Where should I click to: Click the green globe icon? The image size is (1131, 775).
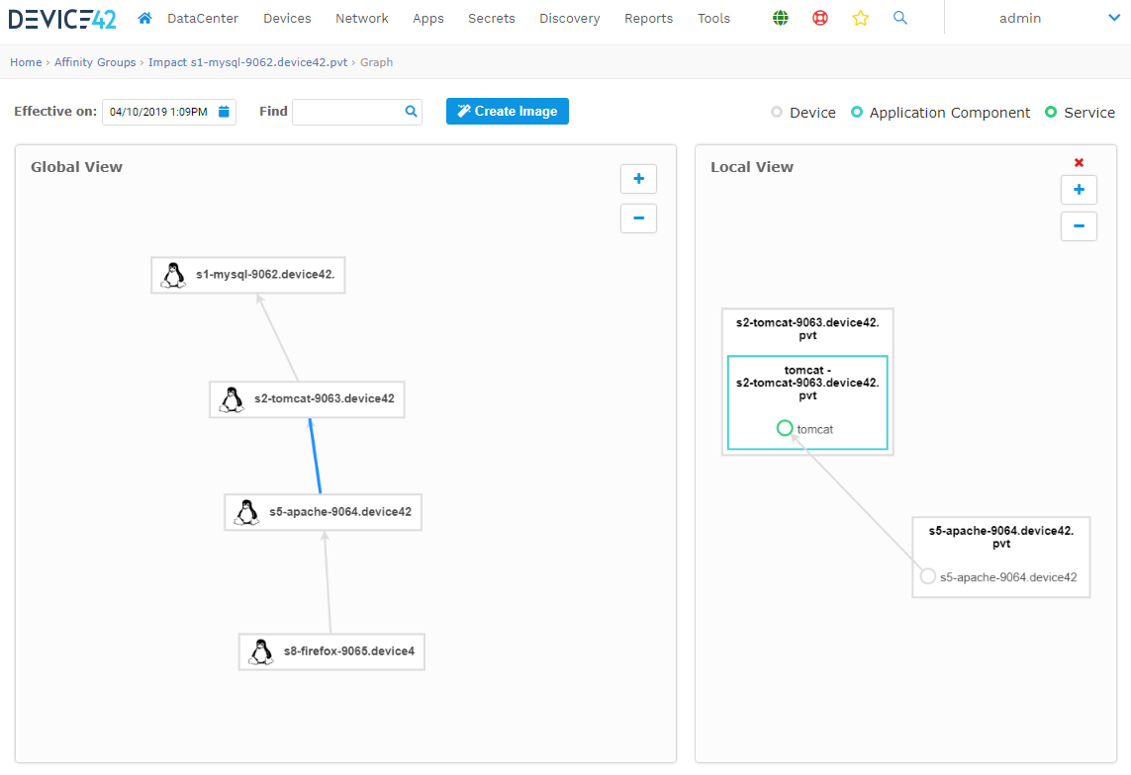pos(781,18)
